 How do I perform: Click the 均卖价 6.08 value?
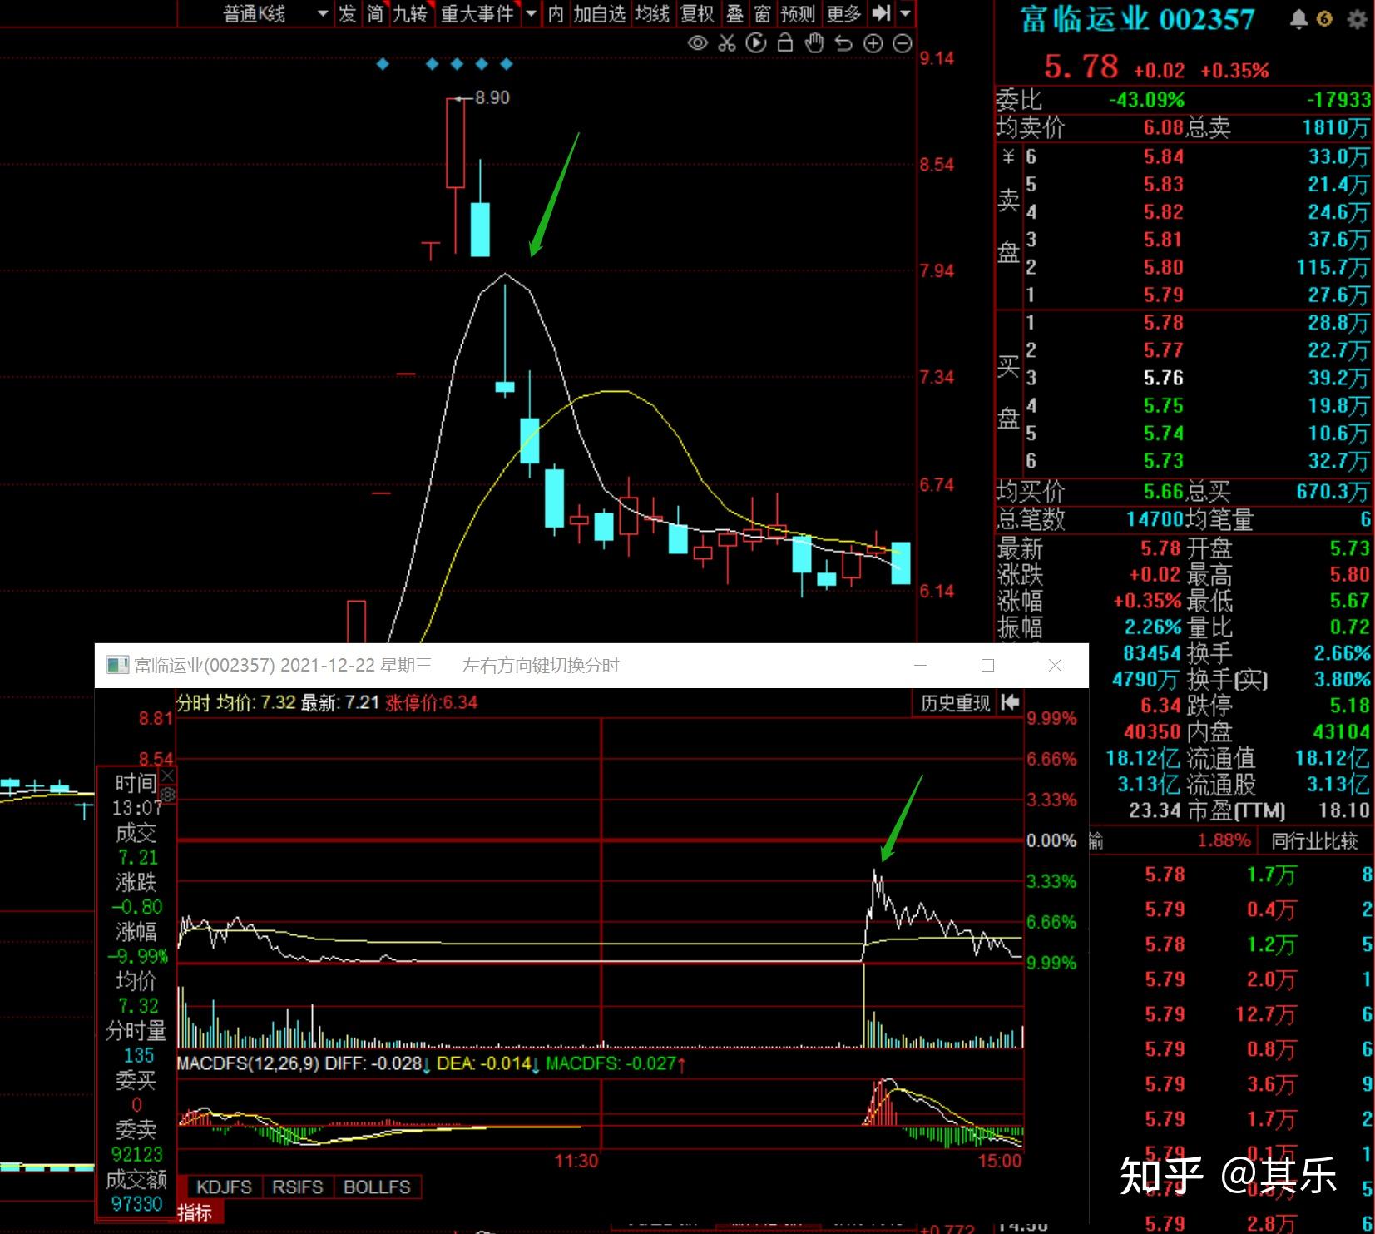tap(1163, 127)
